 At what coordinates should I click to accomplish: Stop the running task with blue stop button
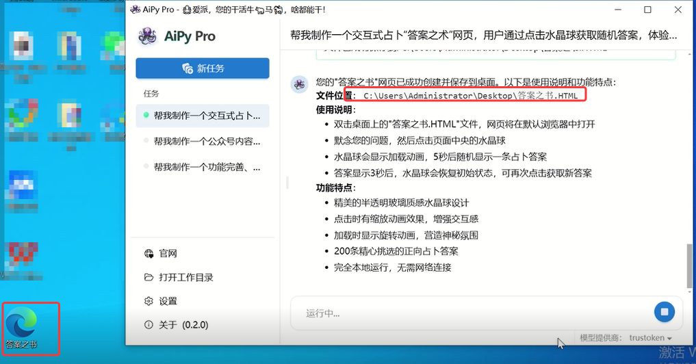point(664,312)
